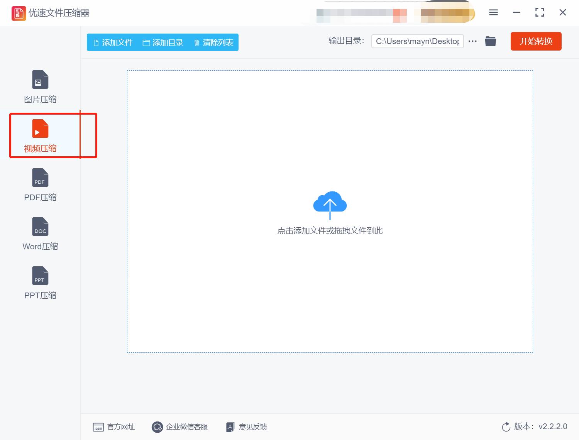Viewport: 579px width, 440px height.
Task: Select the Word压缩 compression tool
Action: pyautogui.click(x=40, y=234)
